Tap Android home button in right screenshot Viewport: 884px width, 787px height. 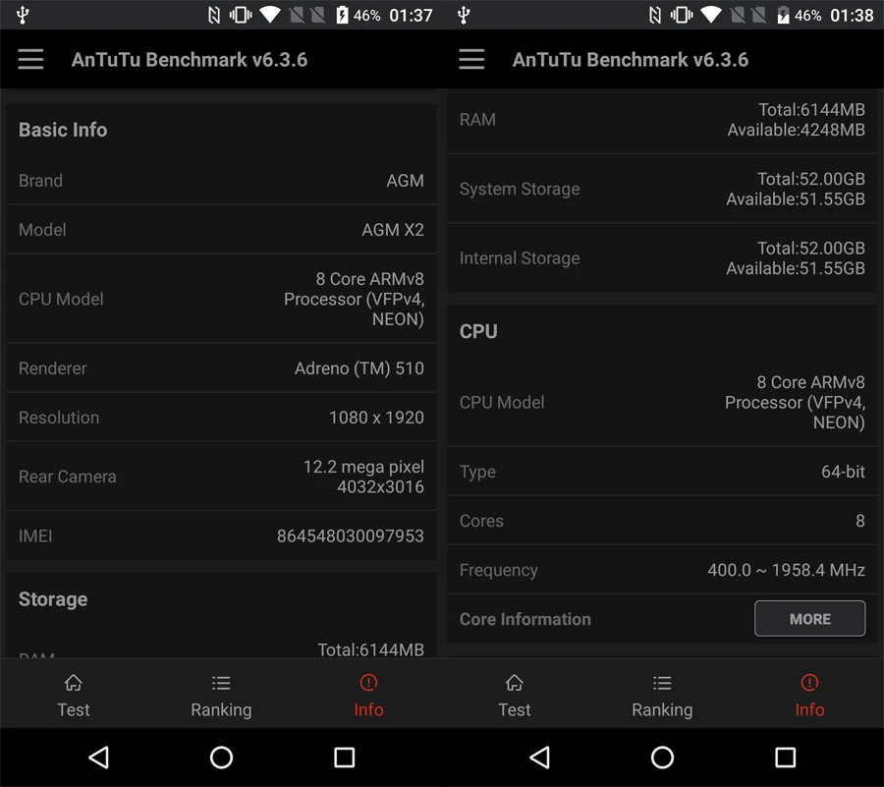coord(662,758)
